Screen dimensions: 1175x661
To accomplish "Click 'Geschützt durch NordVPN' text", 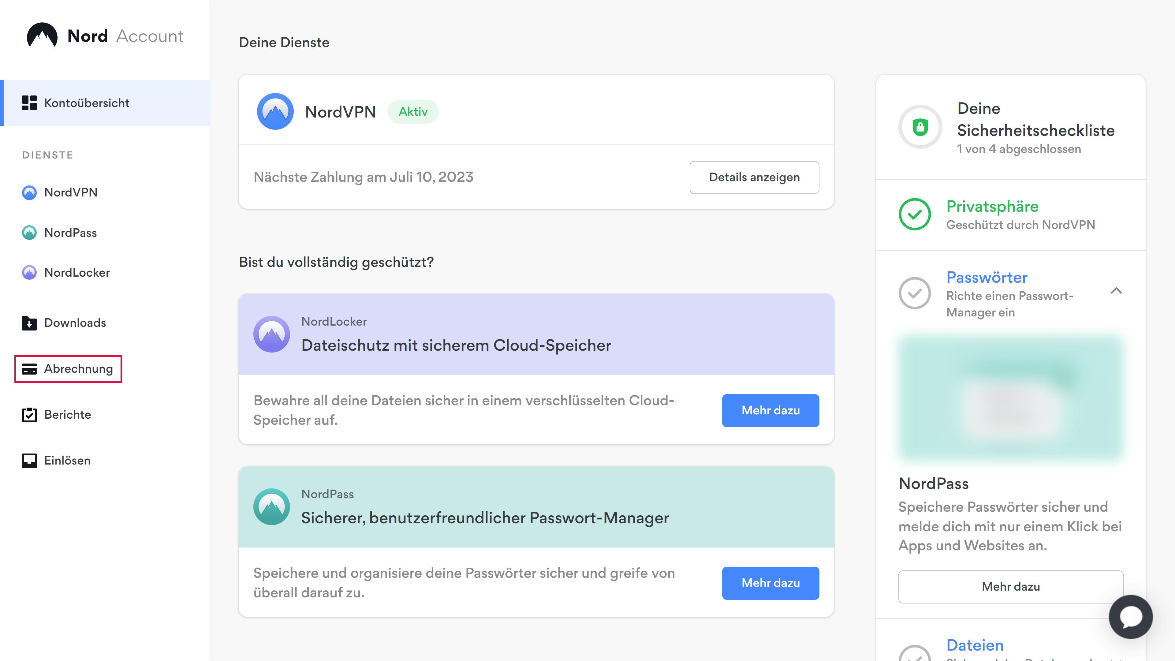I will [x=1020, y=225].
